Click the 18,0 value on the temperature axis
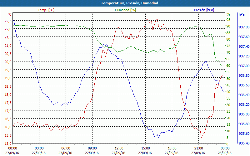This screenshot has height=156, width=250. point(8,95)
